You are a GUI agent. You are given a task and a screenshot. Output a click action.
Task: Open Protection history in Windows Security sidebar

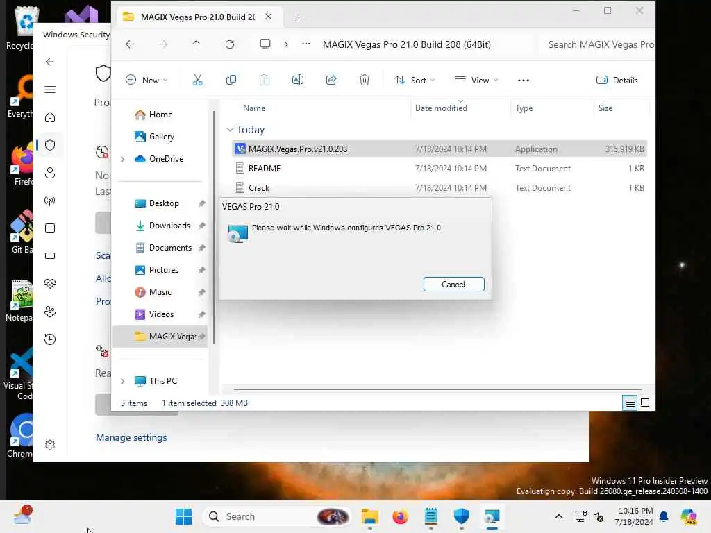pyautogui.click(x=50, y=339)
